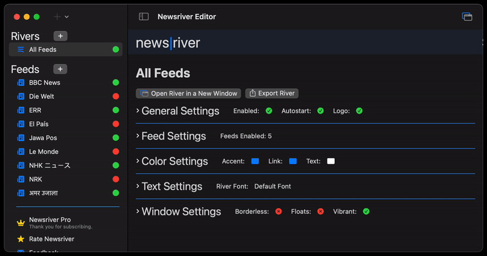The height and width of the screenshot is (256, 487).
Task: Click the Vibrant green checkmark
Action: point(366,212)
